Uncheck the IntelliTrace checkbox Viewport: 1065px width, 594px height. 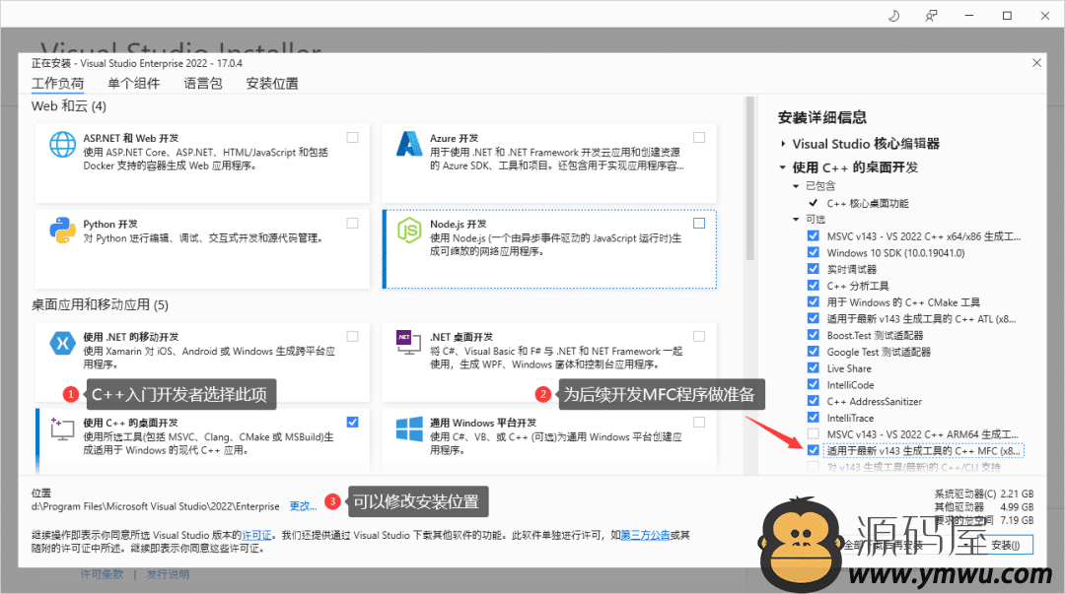pyautogui.click(x=813, y=418)
